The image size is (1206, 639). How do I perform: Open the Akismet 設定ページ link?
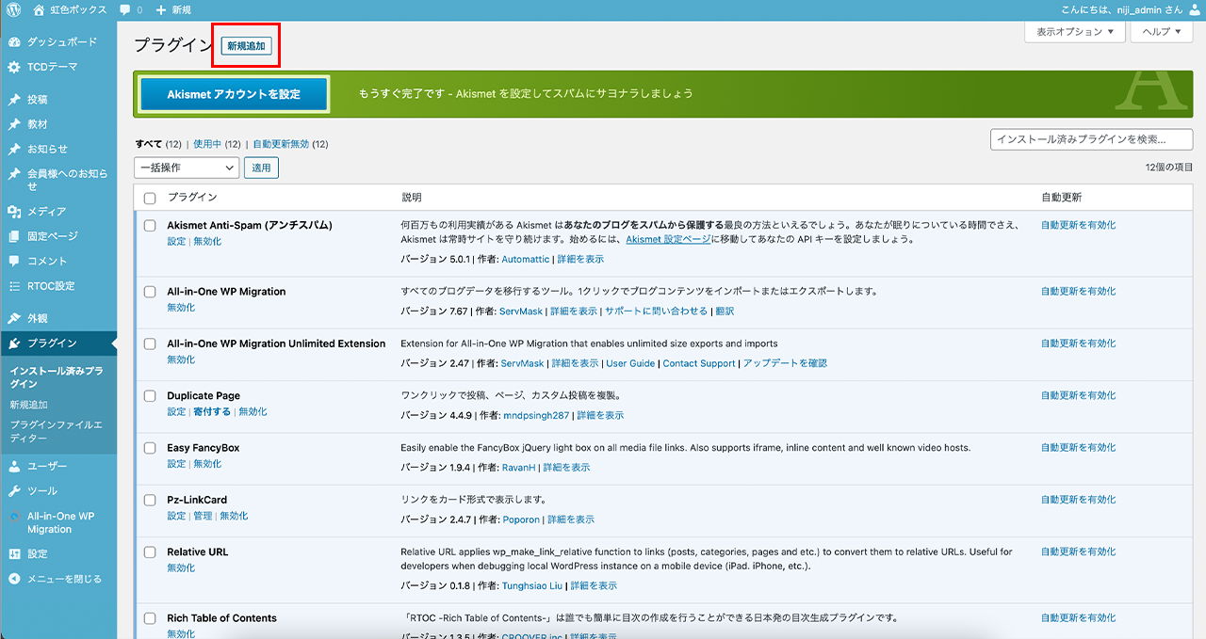668,239
